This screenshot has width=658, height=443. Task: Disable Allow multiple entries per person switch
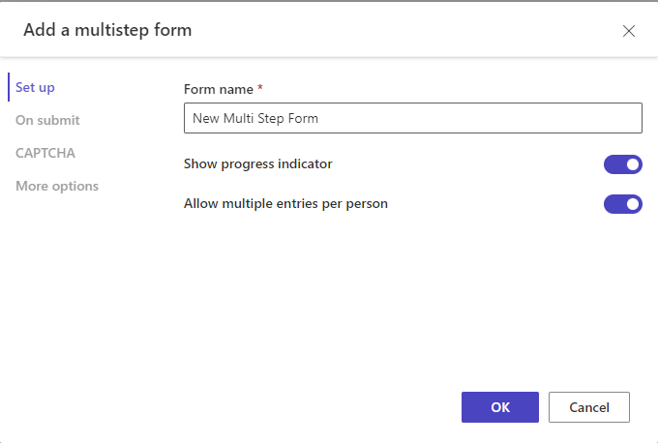tap(623, 204)
